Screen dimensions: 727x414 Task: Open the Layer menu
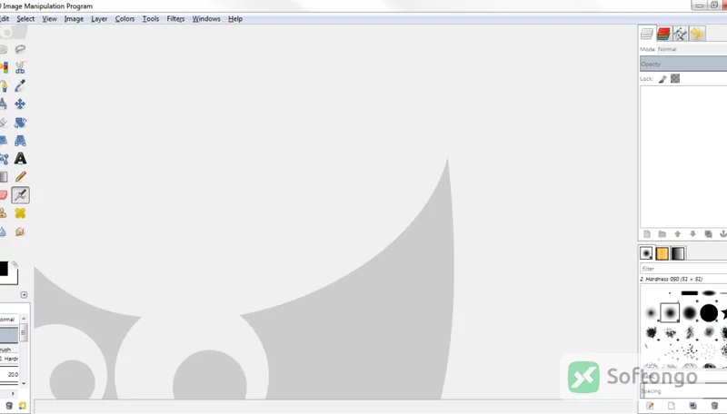click(x=99, y=19)
